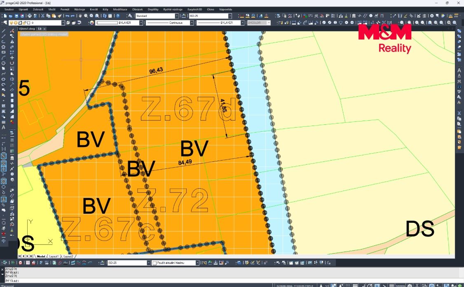Toggle layer 0 lock icon

24,23
